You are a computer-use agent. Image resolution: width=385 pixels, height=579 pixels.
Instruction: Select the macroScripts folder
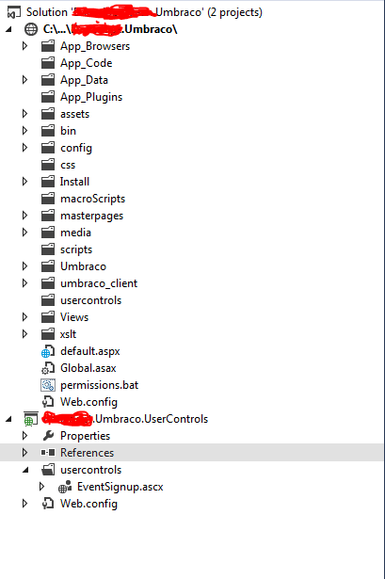tap(92, 199)
